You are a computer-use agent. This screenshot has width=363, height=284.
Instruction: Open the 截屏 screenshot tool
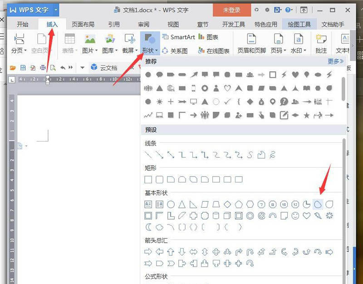point(130,43)
